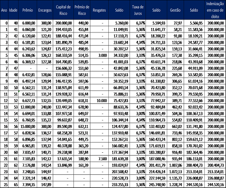This screenshot has height=188, width=226.
Task: Click the balance cell "181.639,28"
Action: pos(120,159)
